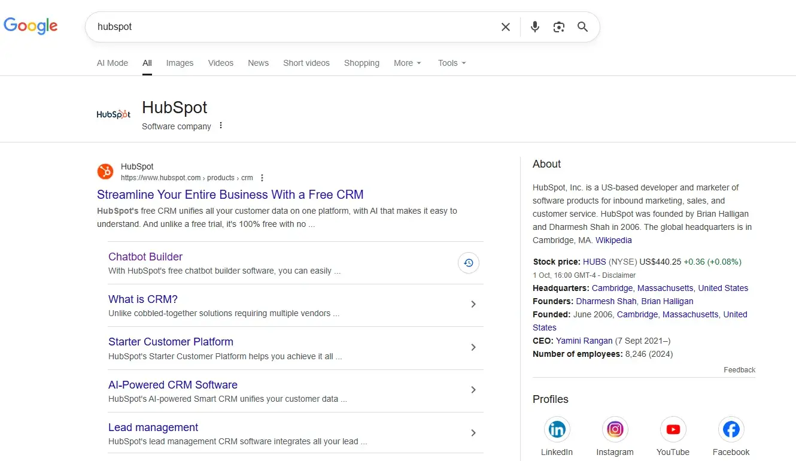
Task: Click the Google logo
Action: pyautogui.click(x=31, y=26)
